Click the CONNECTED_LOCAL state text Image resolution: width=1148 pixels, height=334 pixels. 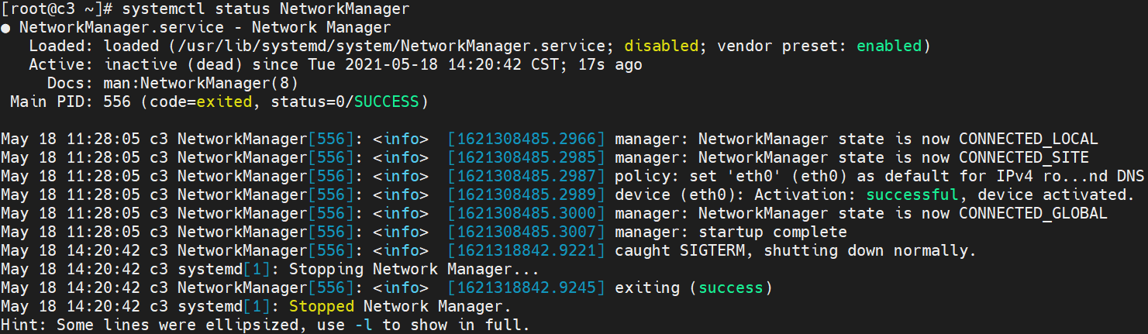point(1028,139)
